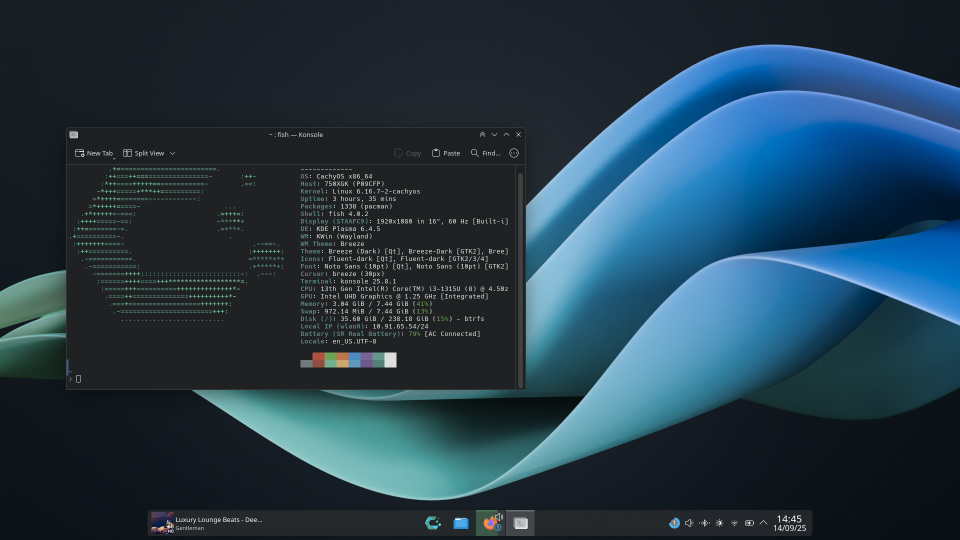The height and width of the screenshot is (540, 960).
Task: Minimize the Konsole window
Action: coord(494,134)
